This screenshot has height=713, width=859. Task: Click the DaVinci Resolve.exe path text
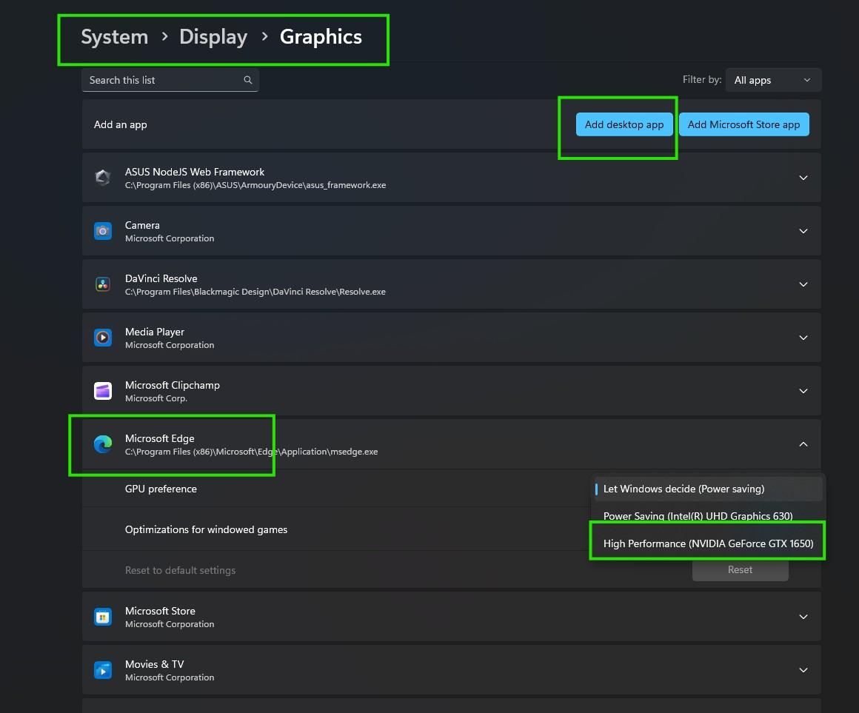click(255, 292)
